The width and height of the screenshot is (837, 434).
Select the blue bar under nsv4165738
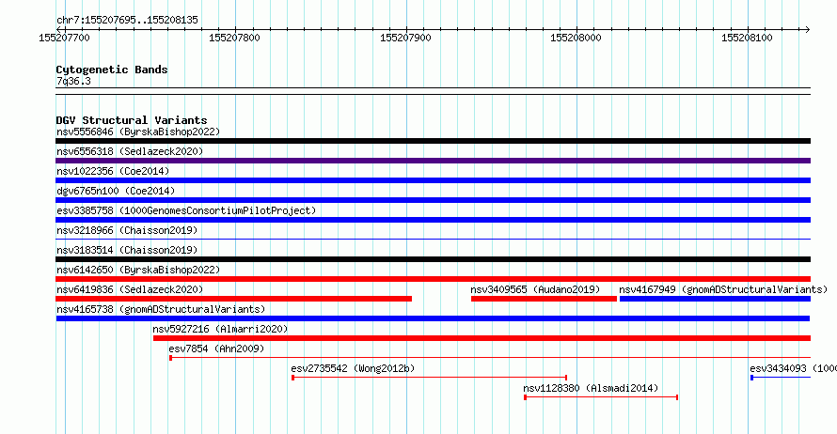point(433,318)
